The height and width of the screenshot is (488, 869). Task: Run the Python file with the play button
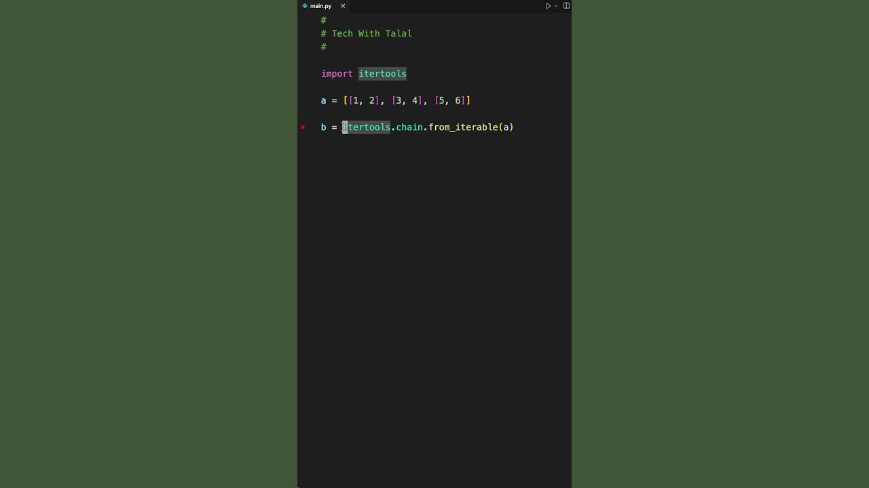point(549,6)
